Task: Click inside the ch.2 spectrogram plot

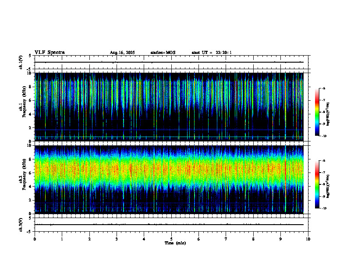Action: point(169,180)
